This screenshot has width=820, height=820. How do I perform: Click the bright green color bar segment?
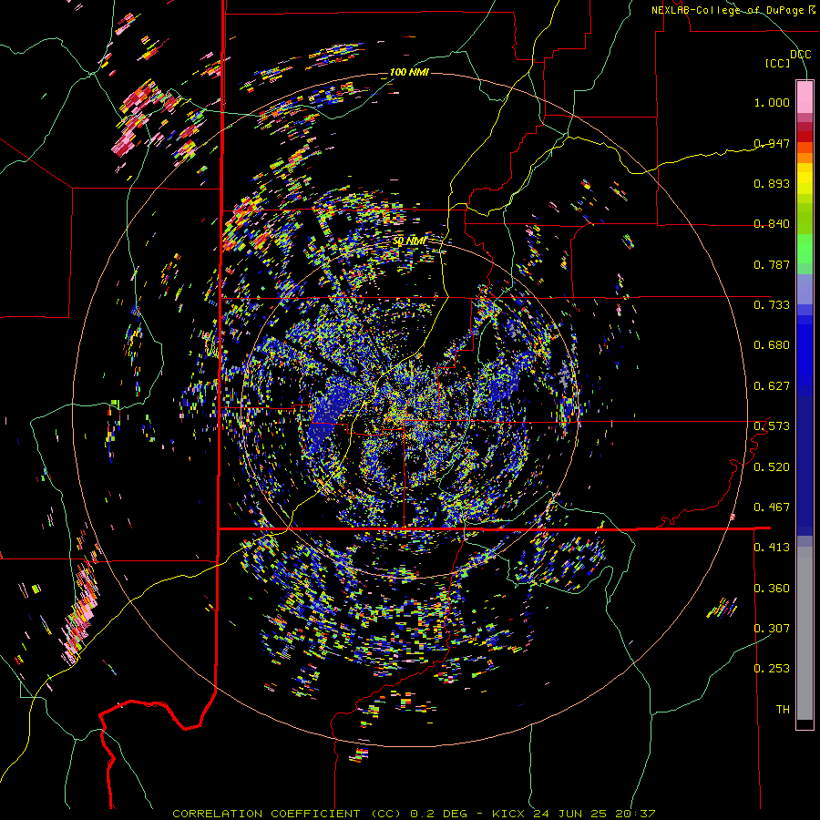click(805, 249)
